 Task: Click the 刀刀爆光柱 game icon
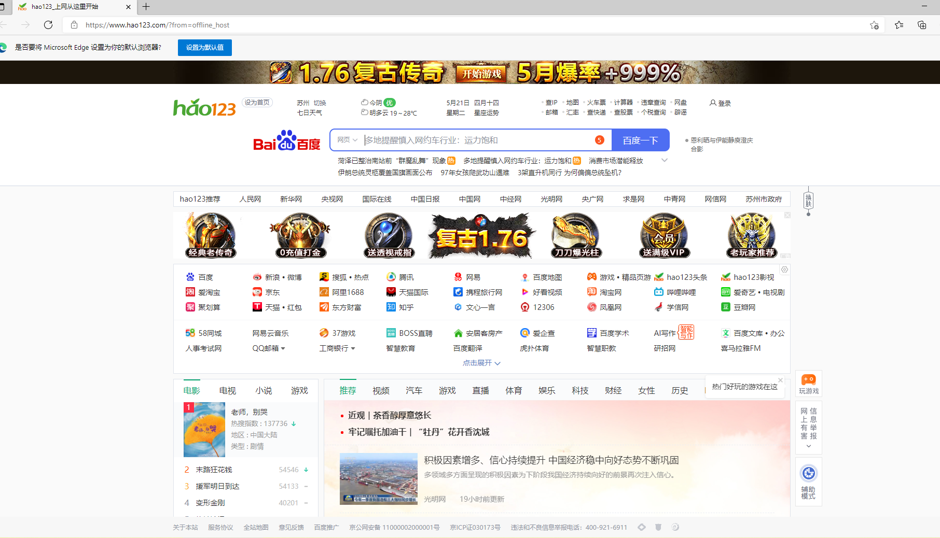coord(576,236)
